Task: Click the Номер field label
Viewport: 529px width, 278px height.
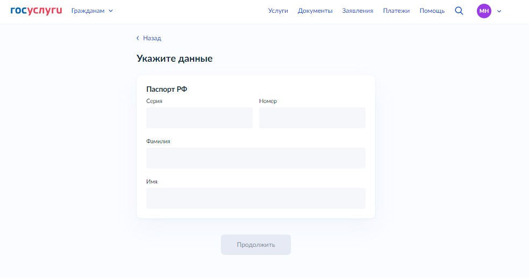Action: 268,101
